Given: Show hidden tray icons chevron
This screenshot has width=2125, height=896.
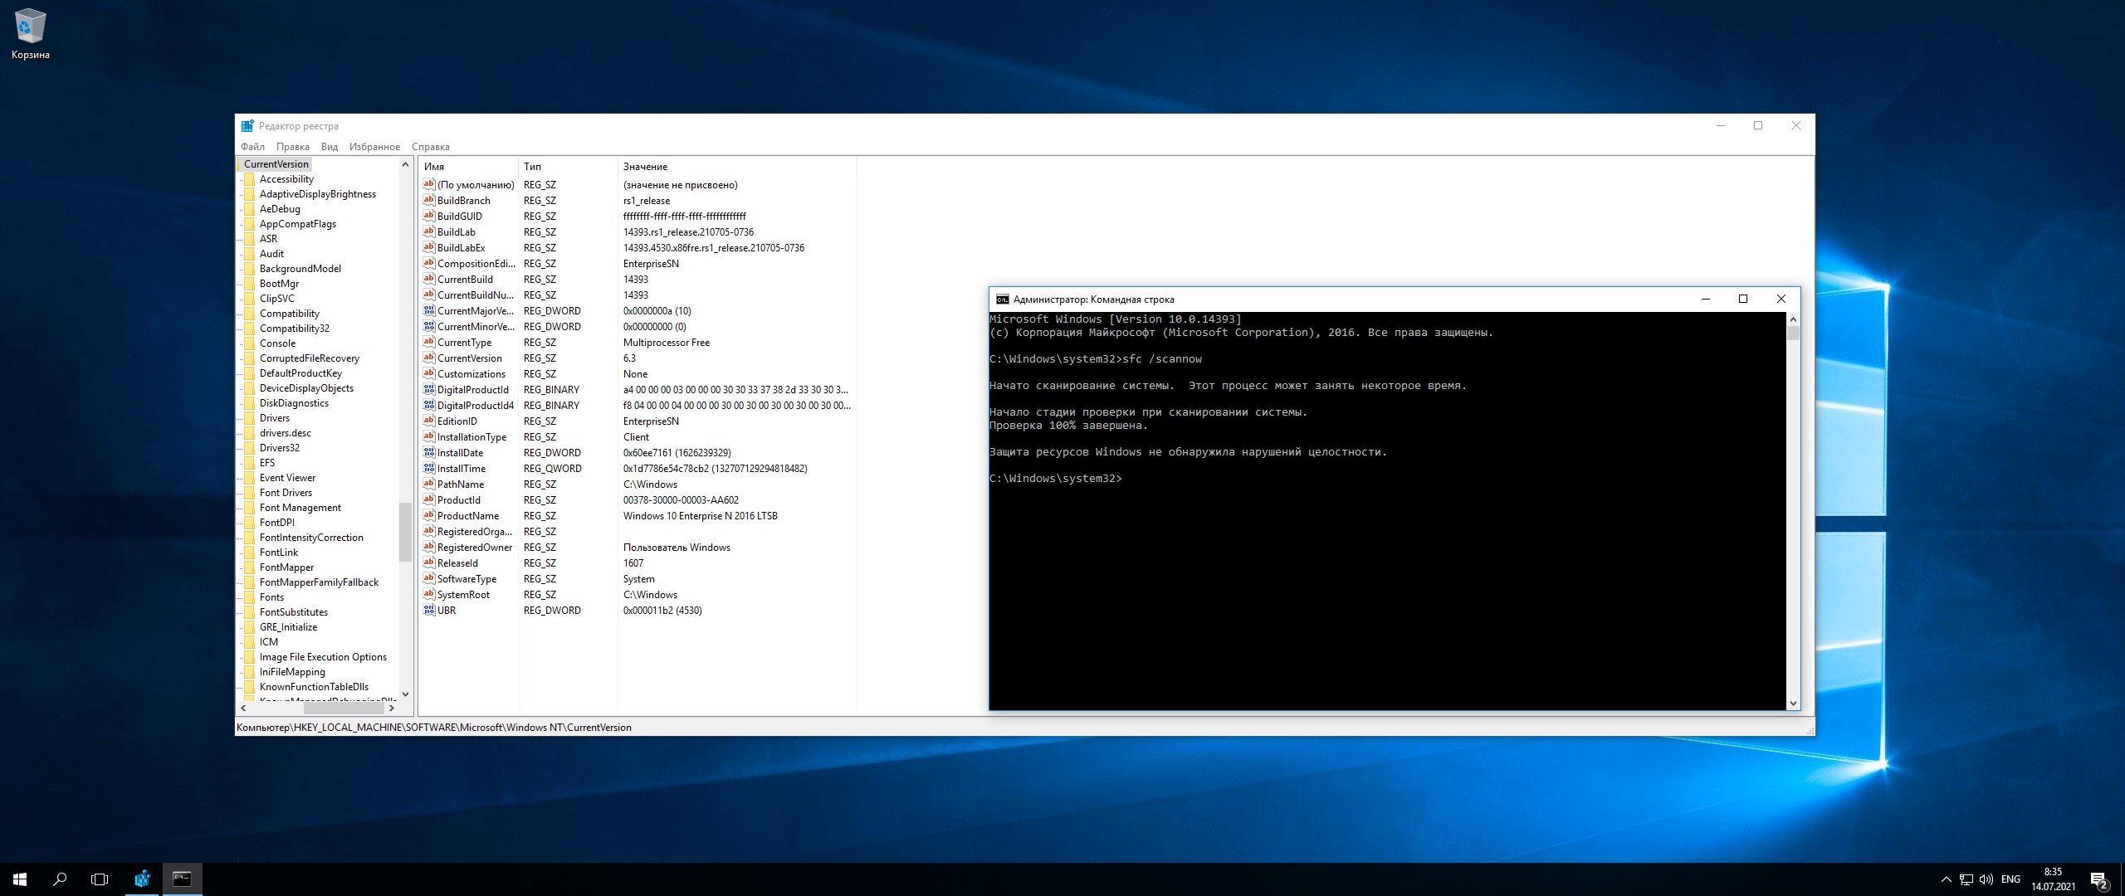Looking at the screenshot, I should tap(1946, 879).
